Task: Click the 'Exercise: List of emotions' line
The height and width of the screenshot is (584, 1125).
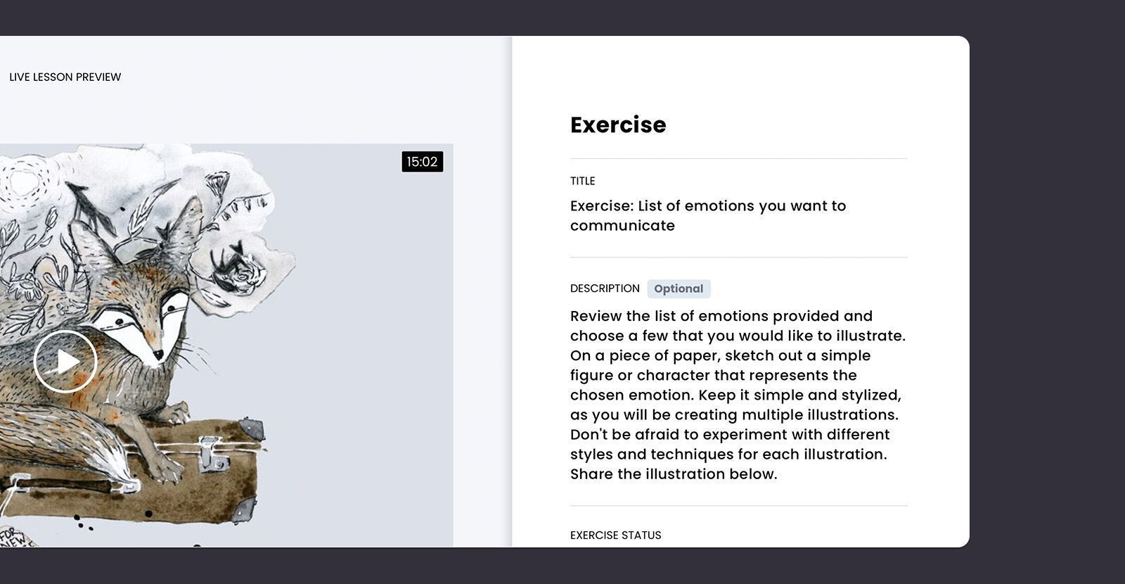Action: (708, 206)
